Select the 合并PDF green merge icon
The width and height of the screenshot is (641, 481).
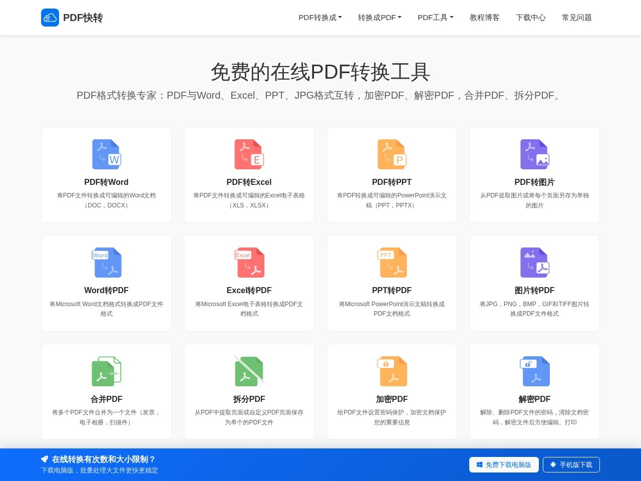[107, 371]
